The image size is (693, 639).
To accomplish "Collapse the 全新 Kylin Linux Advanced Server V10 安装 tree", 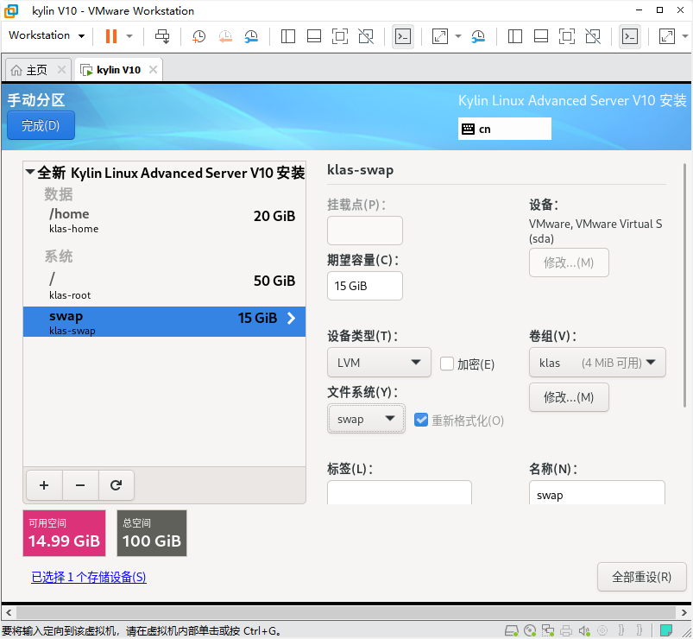I will 30,172.
